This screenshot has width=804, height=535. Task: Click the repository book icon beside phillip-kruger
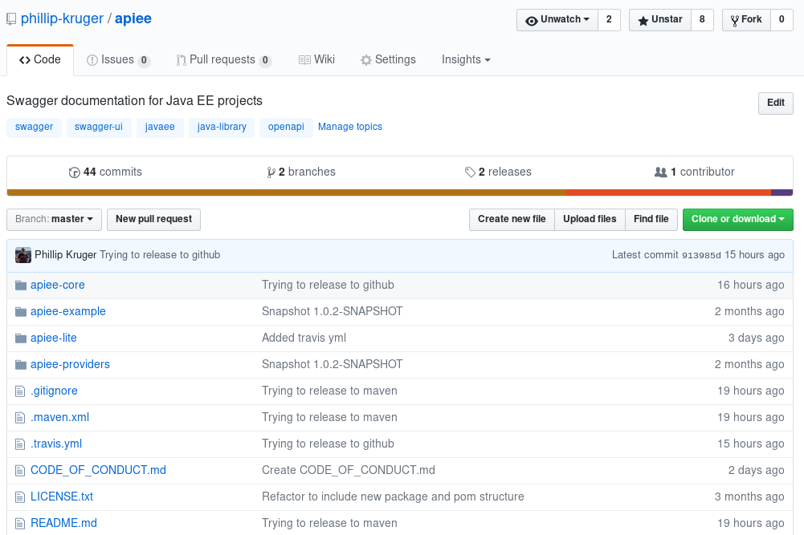(x=11, y=19)
